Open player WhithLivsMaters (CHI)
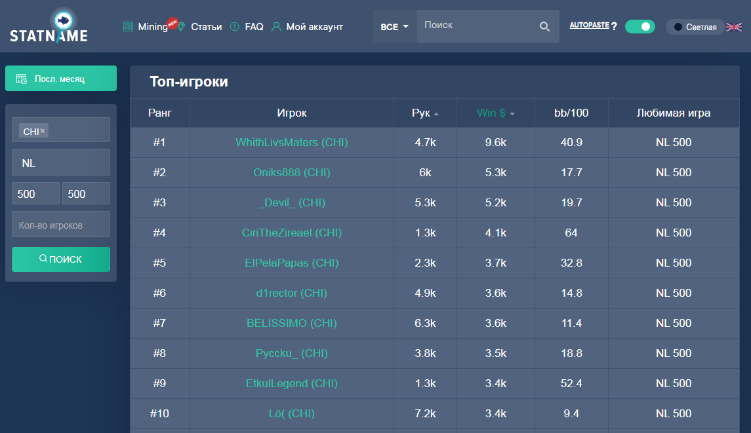Screen dimensions: 751x433 point(292,142)
